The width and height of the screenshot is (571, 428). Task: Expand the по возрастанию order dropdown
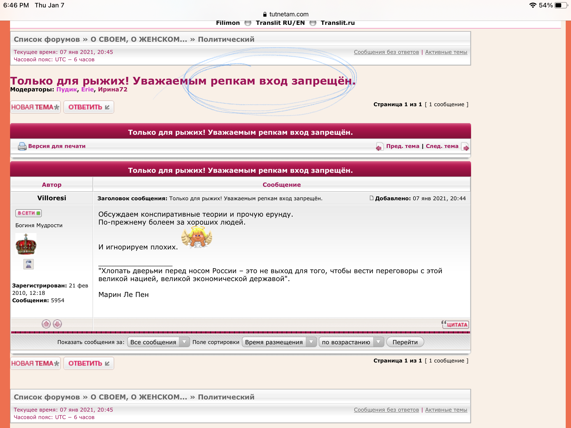coord(351,342)
